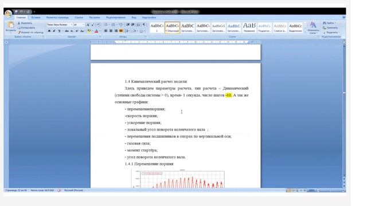
Task: Open the Times New Roman font name dropdown
Action: 71,25
